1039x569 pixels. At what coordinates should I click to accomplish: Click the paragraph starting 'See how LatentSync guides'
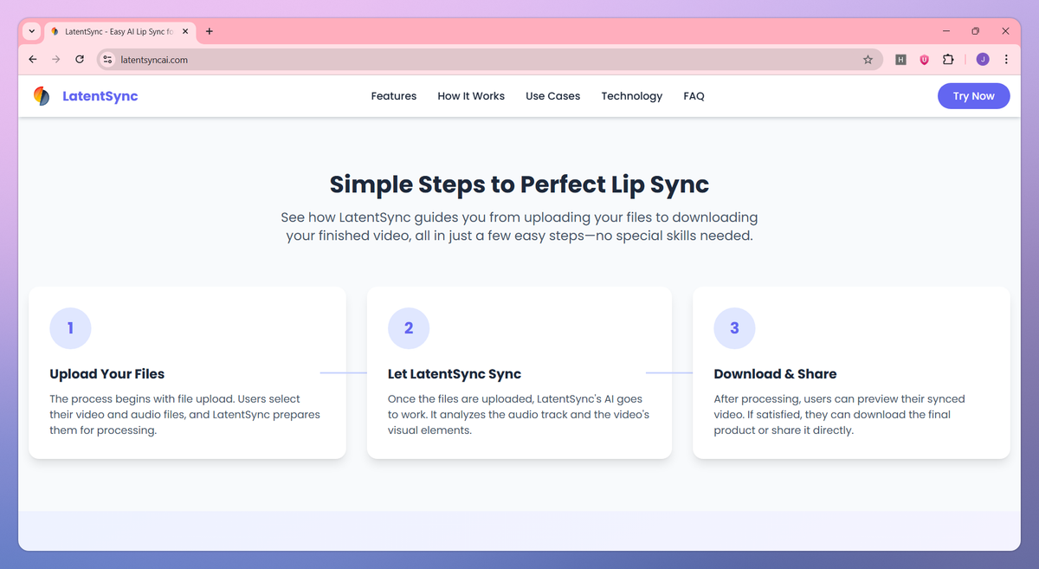[x=519, y=226]
